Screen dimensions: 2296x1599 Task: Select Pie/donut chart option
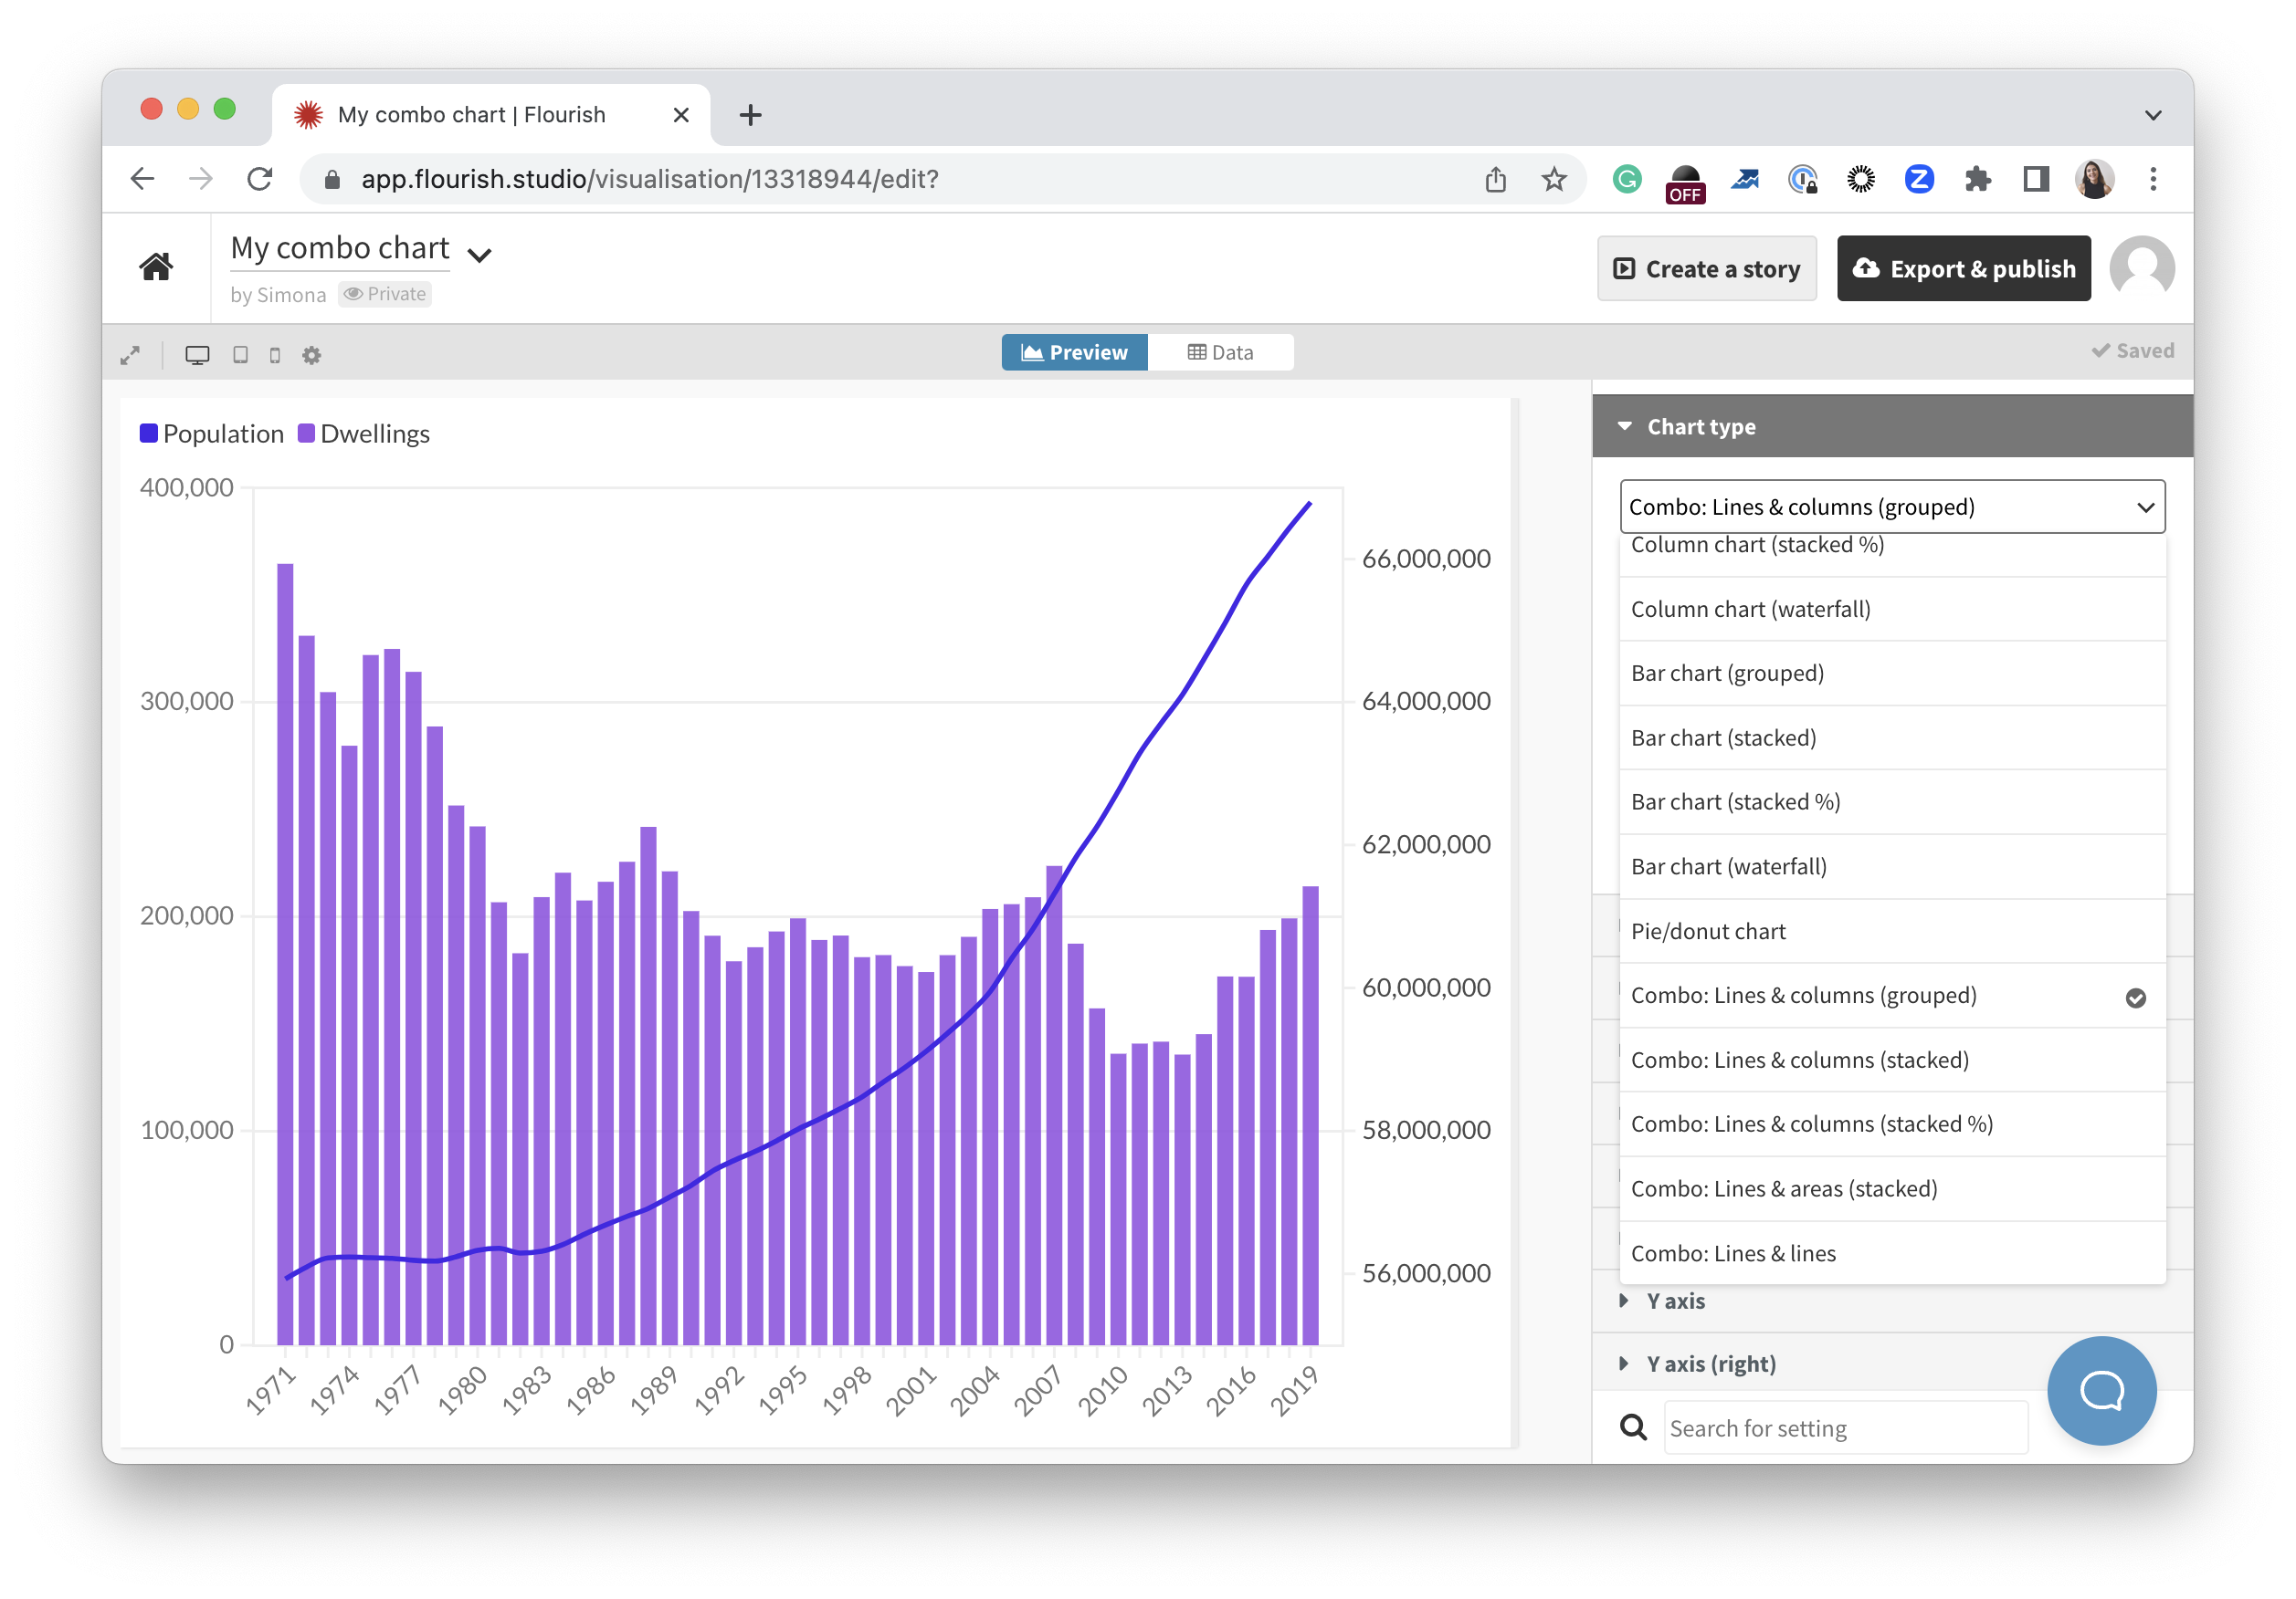[1708, 932]
